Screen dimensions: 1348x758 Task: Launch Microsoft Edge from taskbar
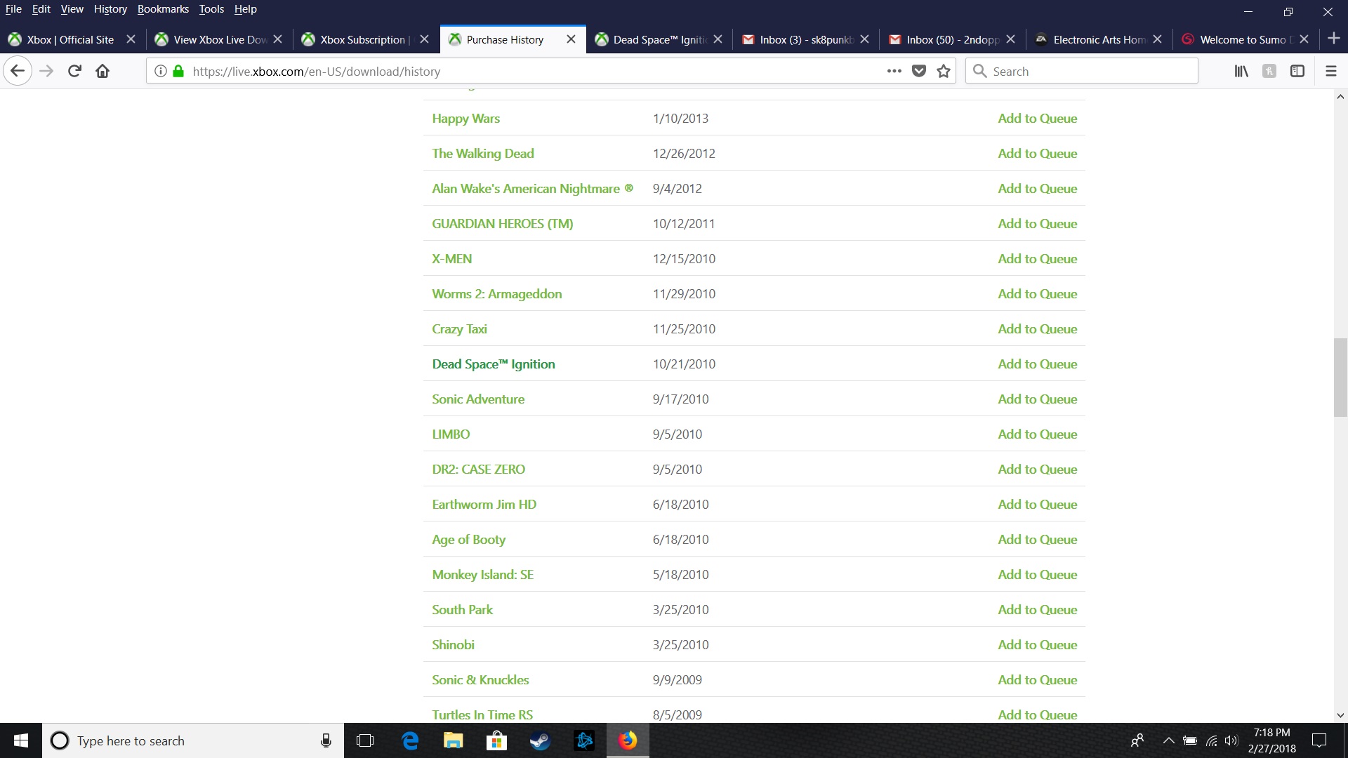click(410, 740)
